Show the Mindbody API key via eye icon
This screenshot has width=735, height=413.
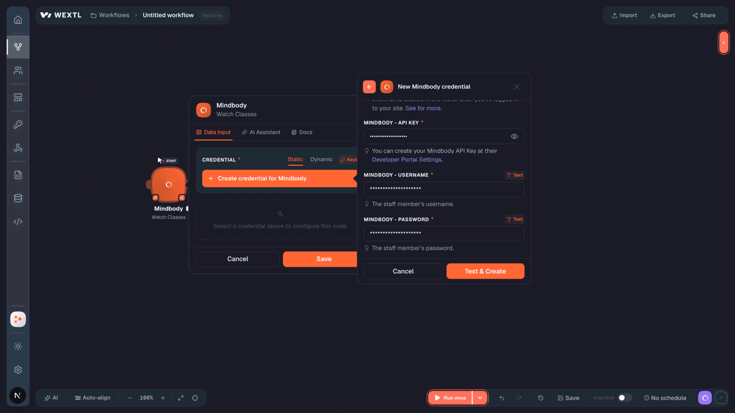pos(514,137)
